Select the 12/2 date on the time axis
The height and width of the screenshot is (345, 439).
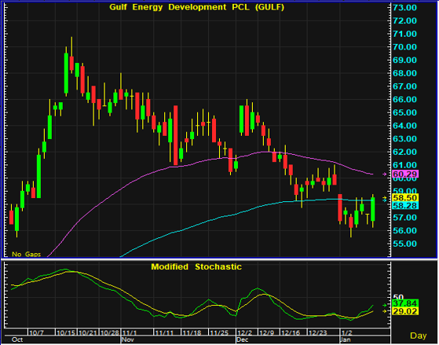click(245, 332)
